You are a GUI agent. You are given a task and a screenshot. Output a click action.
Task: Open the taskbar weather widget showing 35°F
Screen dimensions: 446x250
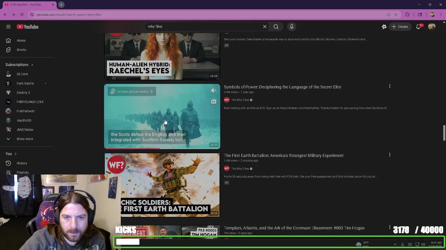click(363, 244)
